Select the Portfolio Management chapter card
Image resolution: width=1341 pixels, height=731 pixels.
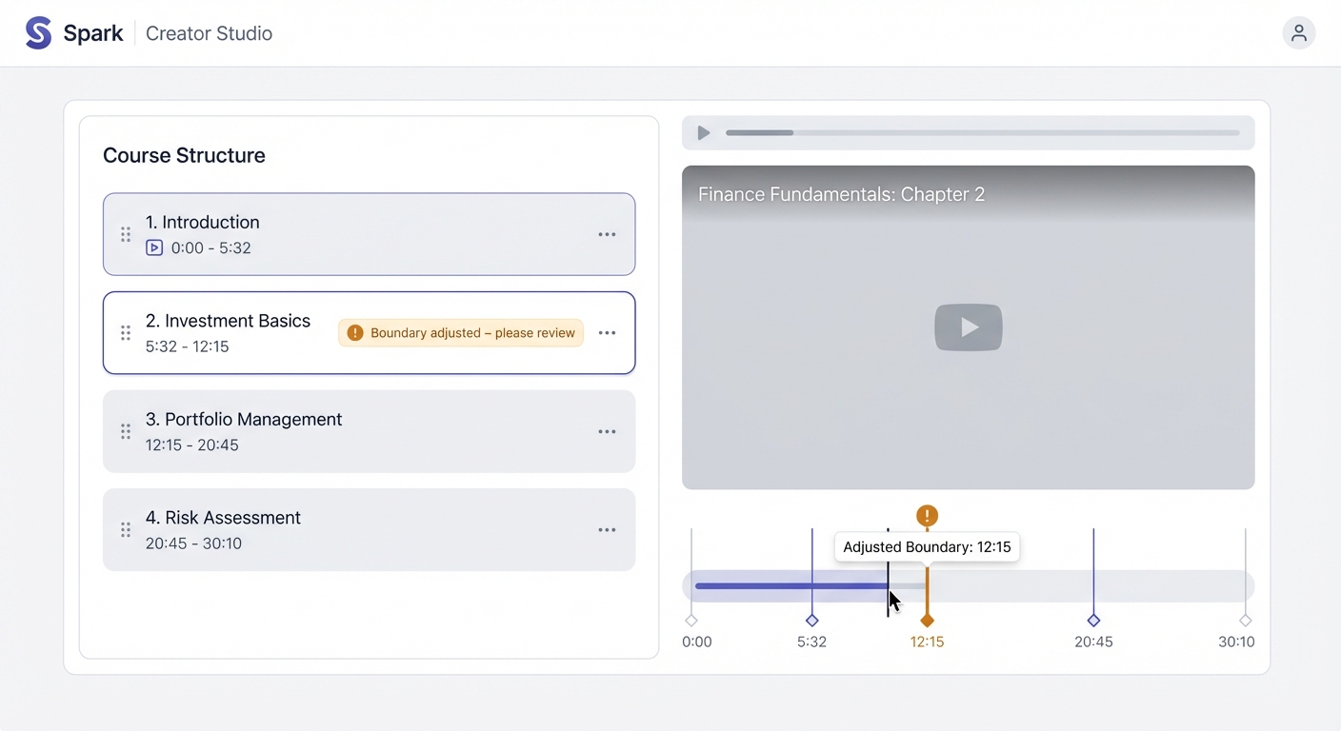(369, 431)
